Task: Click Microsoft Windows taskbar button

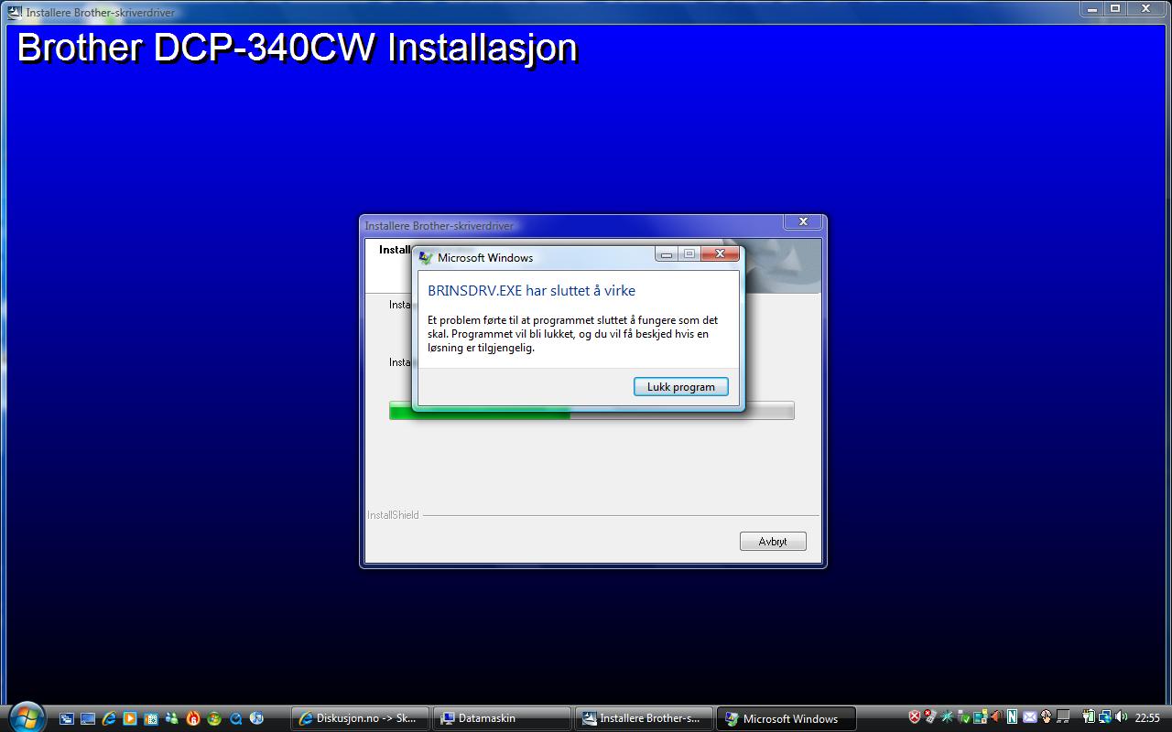Action: pyautogui.click(x=786, y=718)
